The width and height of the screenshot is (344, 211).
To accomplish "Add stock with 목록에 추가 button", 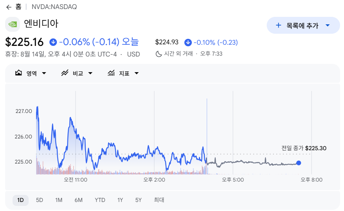I will pyautogui.click(x=303, y=25).
